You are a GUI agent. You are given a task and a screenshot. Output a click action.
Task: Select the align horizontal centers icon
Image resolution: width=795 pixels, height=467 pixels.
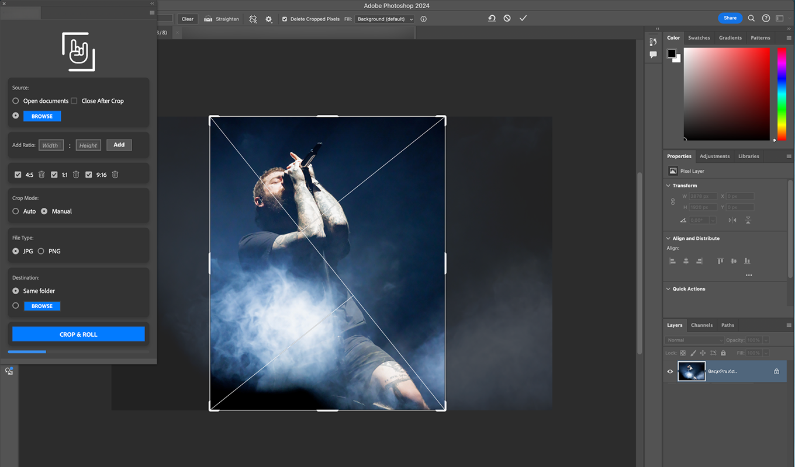click(685, 261)
